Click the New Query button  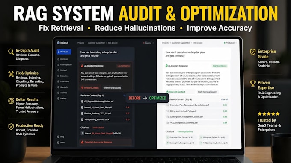[64, 52]
